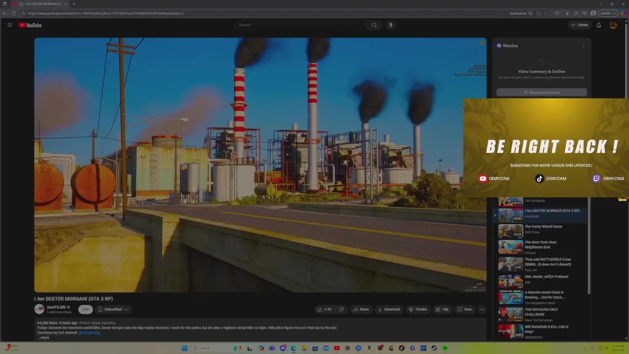Click the YouTube icon in overlay banner
This screenshot has width=629, height=354.
483,178
